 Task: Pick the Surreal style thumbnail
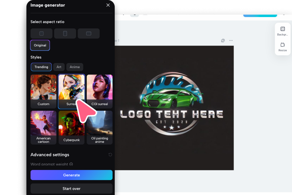72,92
